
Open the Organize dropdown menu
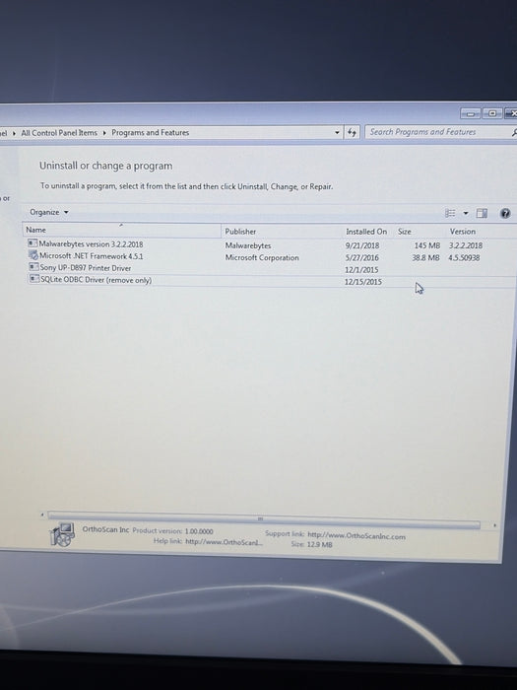point(49,212)
